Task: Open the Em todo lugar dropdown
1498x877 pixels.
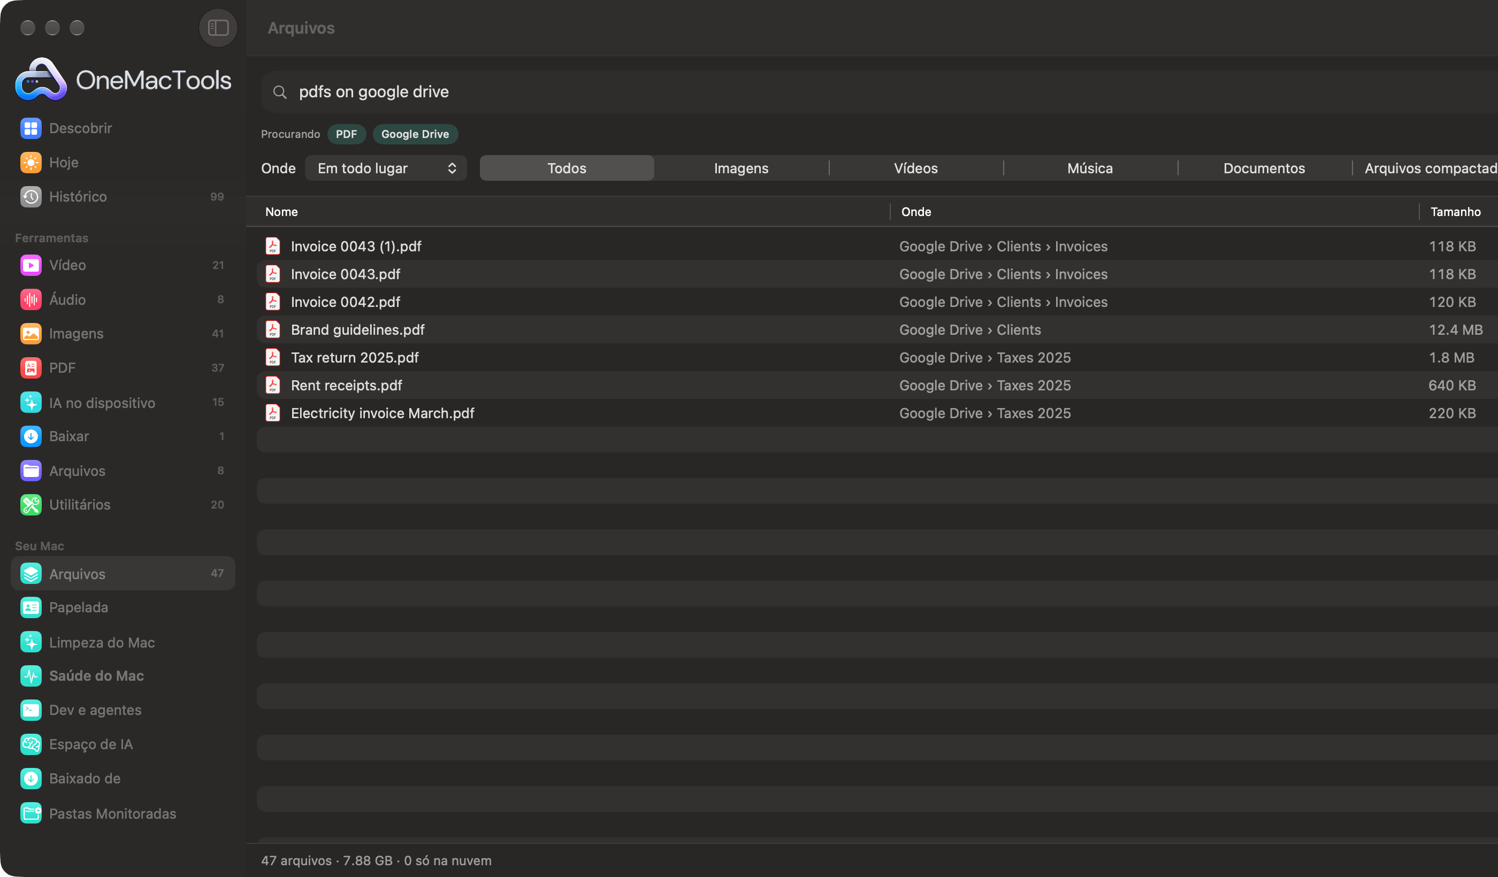Action: (386, 168)
